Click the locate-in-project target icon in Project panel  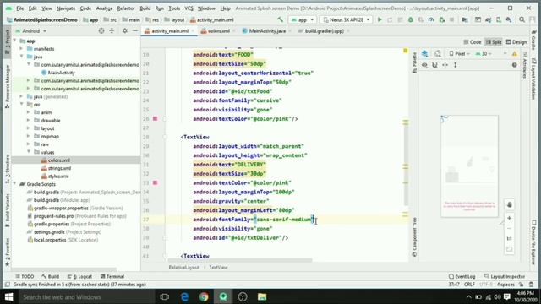tap(101, 31)
